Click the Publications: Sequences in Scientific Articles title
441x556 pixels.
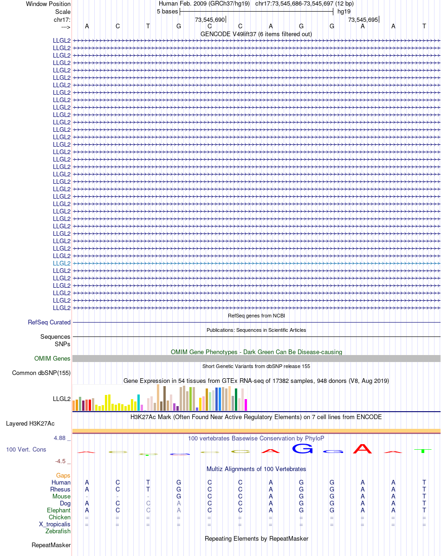point(256,330)
